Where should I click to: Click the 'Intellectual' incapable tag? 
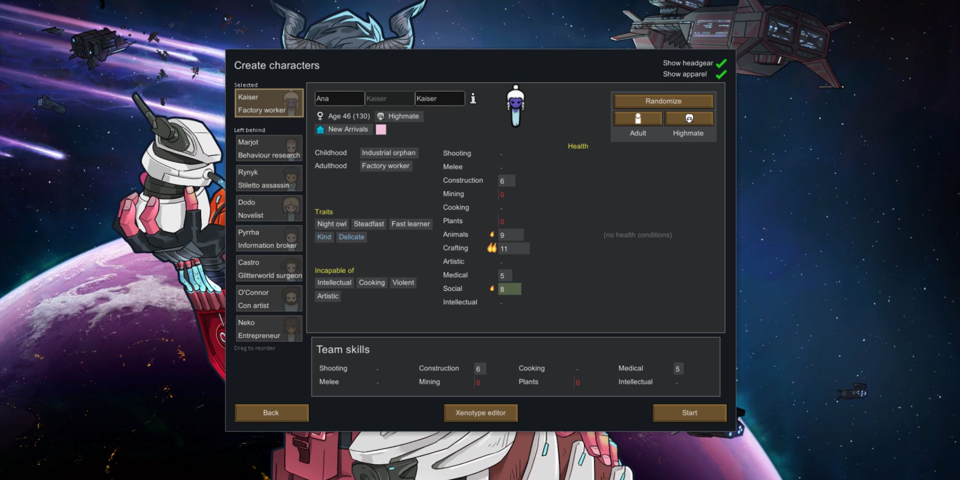[x=334, y=283]
